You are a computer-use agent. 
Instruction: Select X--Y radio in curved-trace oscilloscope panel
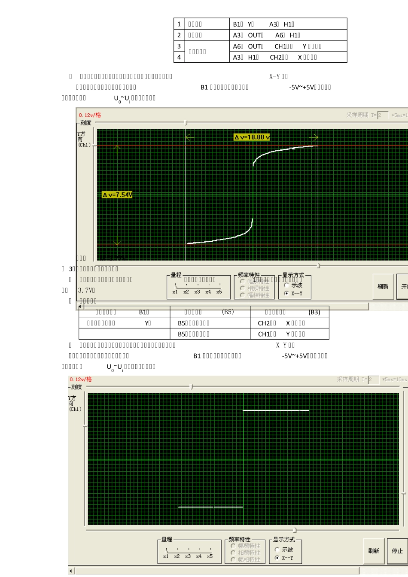click(x=286, y=294)
